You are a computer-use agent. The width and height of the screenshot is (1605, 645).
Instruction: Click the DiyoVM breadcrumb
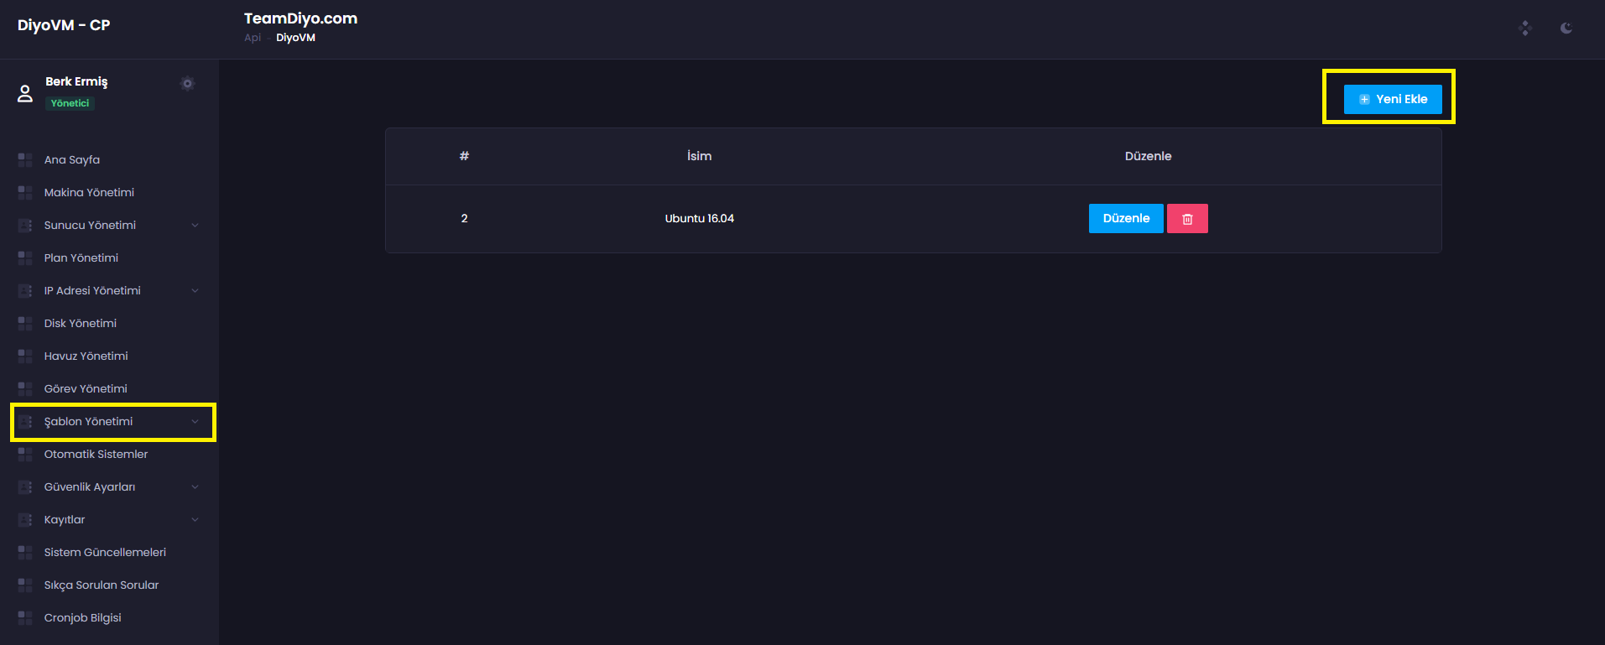click(x=295, y=38)
